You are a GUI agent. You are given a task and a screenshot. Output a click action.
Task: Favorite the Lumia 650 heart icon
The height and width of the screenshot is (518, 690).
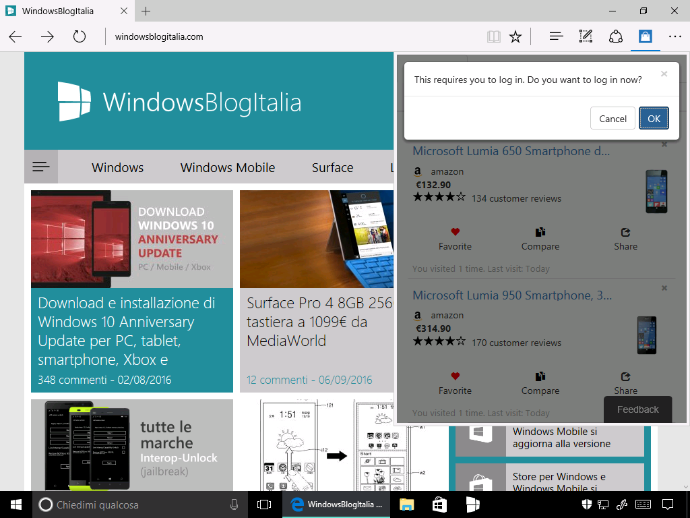[455, 232]
